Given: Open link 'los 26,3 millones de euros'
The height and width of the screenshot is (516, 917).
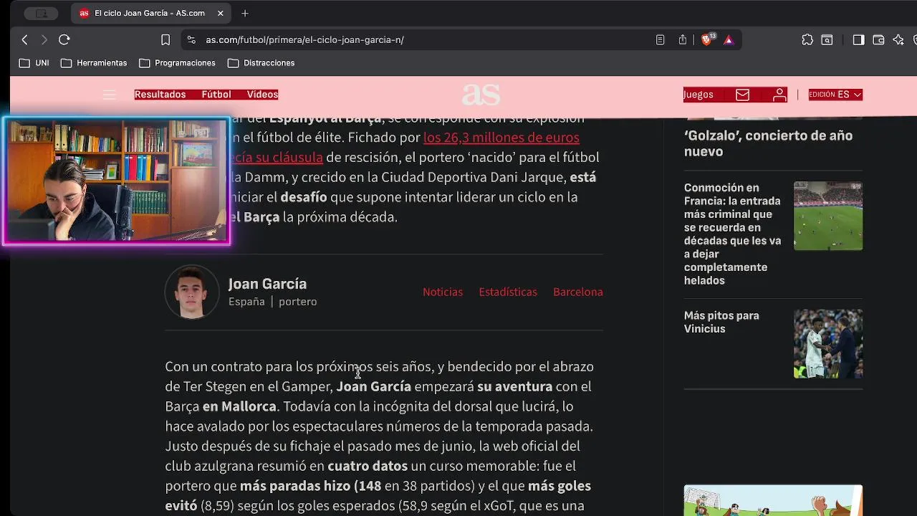Looking at the screenshot, I should 501,137.
